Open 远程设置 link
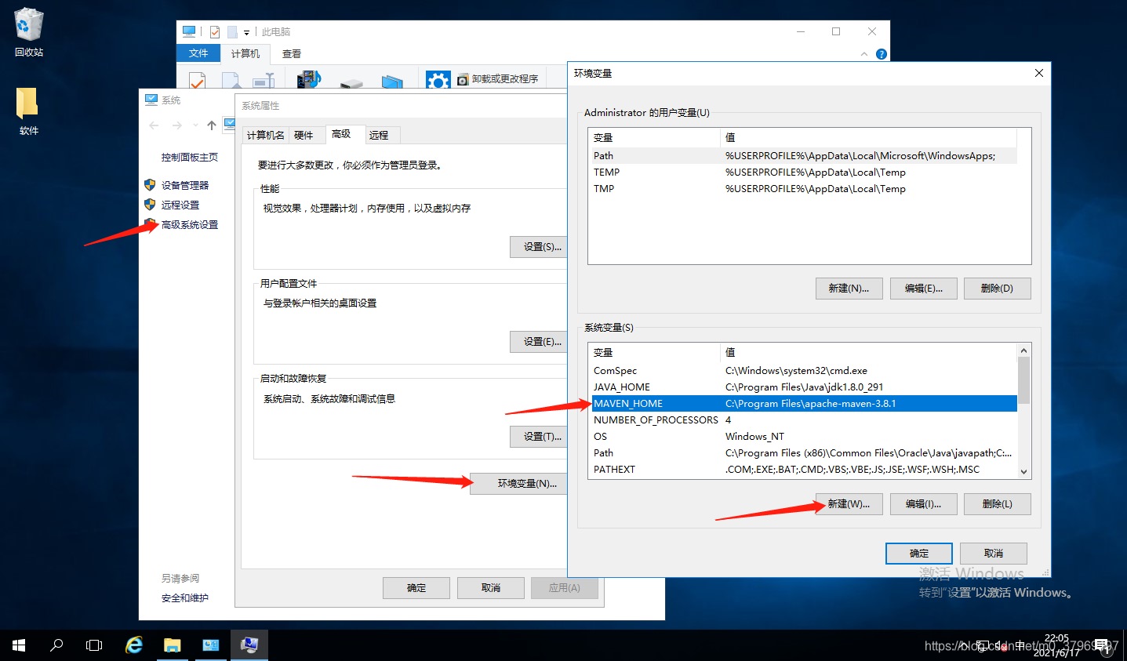1127x661 pixels. click(180, 205)
